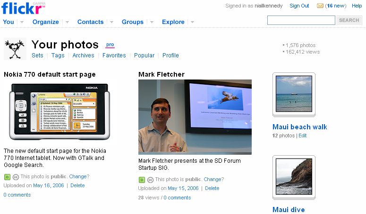Open the Maui beach walk set thumbnail
366x214 pixels.
(x=294, y=94)
